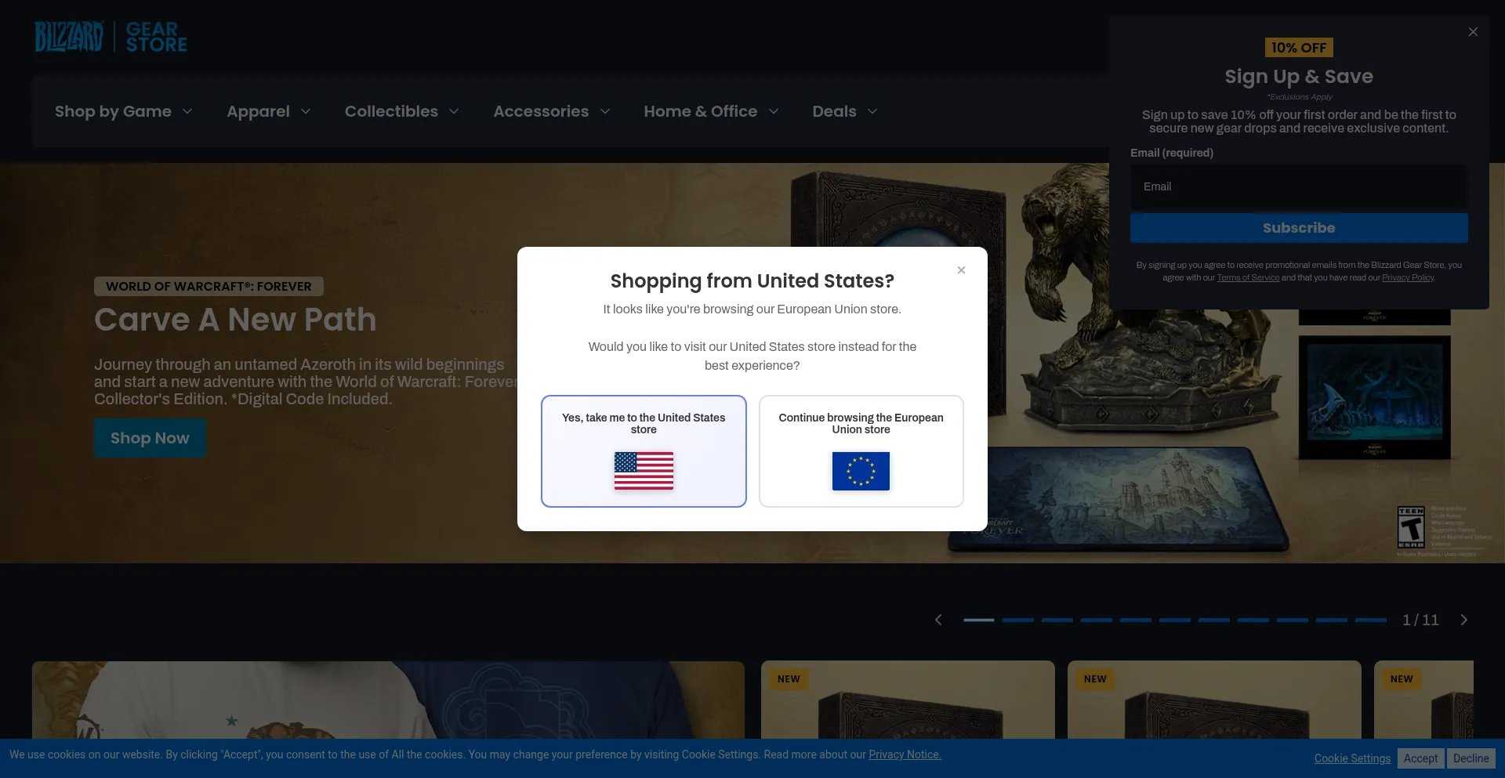Select the second carousel slide indicator

tap(1018, 620)
